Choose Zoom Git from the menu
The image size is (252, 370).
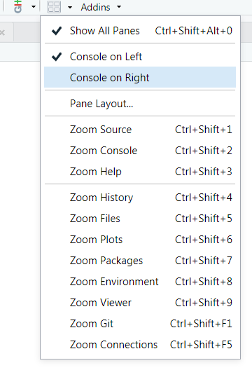coord(140,324)
